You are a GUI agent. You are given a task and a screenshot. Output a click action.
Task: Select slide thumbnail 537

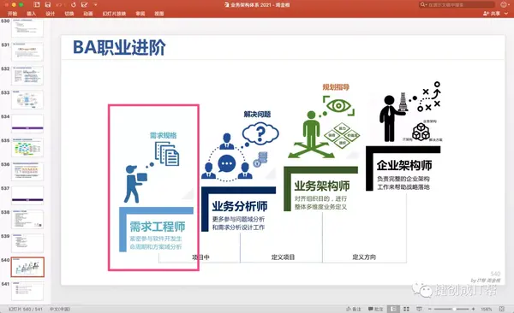[27, 195]
